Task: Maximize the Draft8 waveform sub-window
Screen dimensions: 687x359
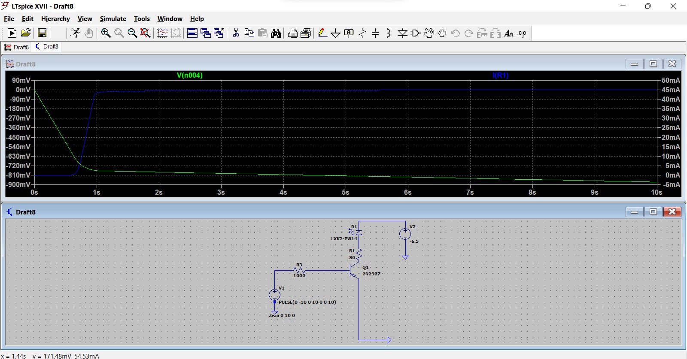Action: point(653,64)
